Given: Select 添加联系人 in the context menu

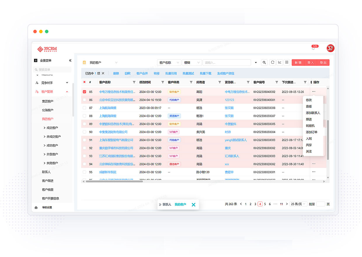Looking at the screenshot, I should click(313, 113).
